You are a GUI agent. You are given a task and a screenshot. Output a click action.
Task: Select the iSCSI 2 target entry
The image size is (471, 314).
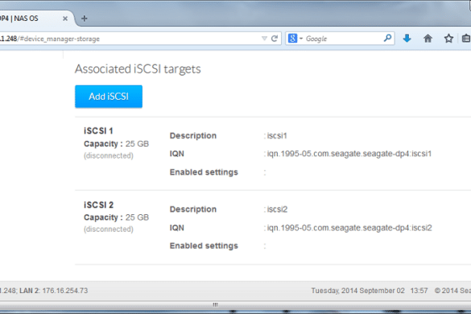(x=98, y=205)
